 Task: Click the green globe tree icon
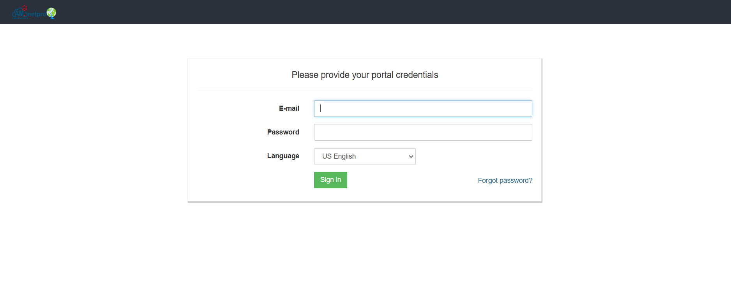[x=51, y=13]
